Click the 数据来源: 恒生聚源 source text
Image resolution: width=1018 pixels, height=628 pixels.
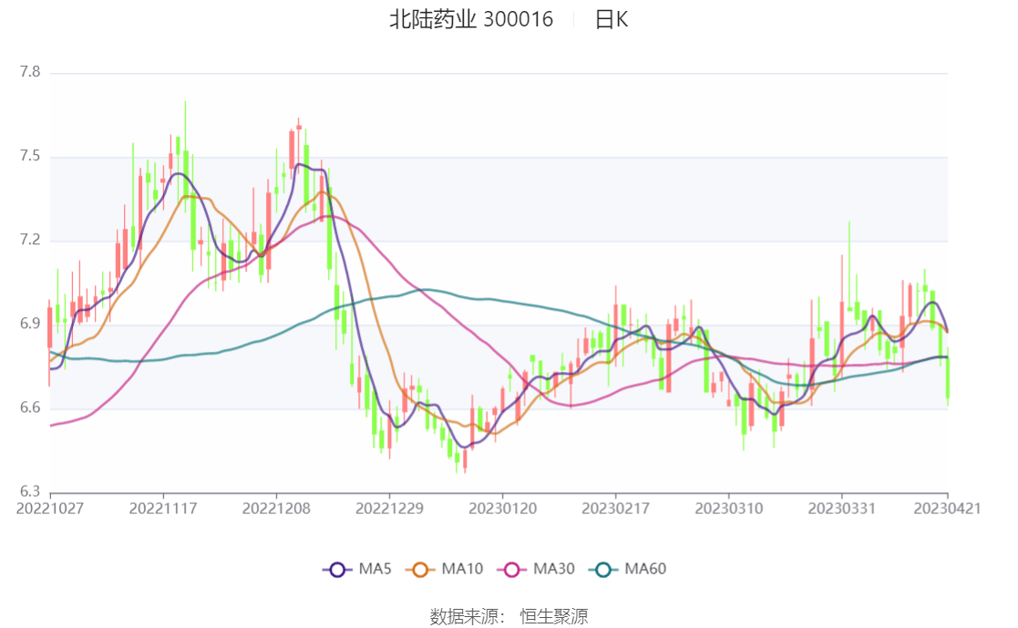[x=509, y=616]
